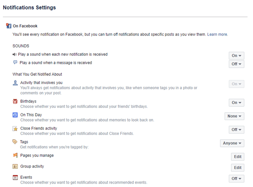This screenshot has height=187, width=253.
Task: Edit Group activity notifications
Action: (x=238, y=168)
